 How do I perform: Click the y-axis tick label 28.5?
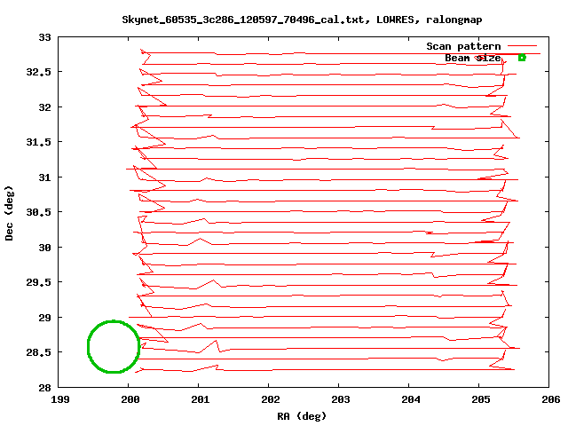tap(39, 352)
